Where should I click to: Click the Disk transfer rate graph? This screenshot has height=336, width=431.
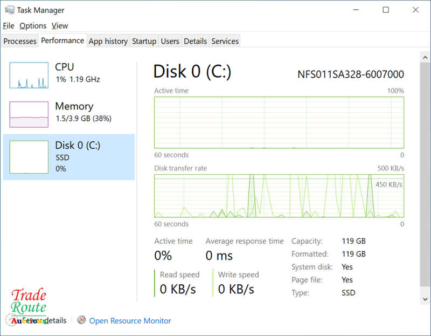pos(279,196)
